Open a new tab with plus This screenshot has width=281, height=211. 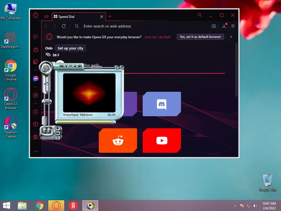[x=110, y=16]
